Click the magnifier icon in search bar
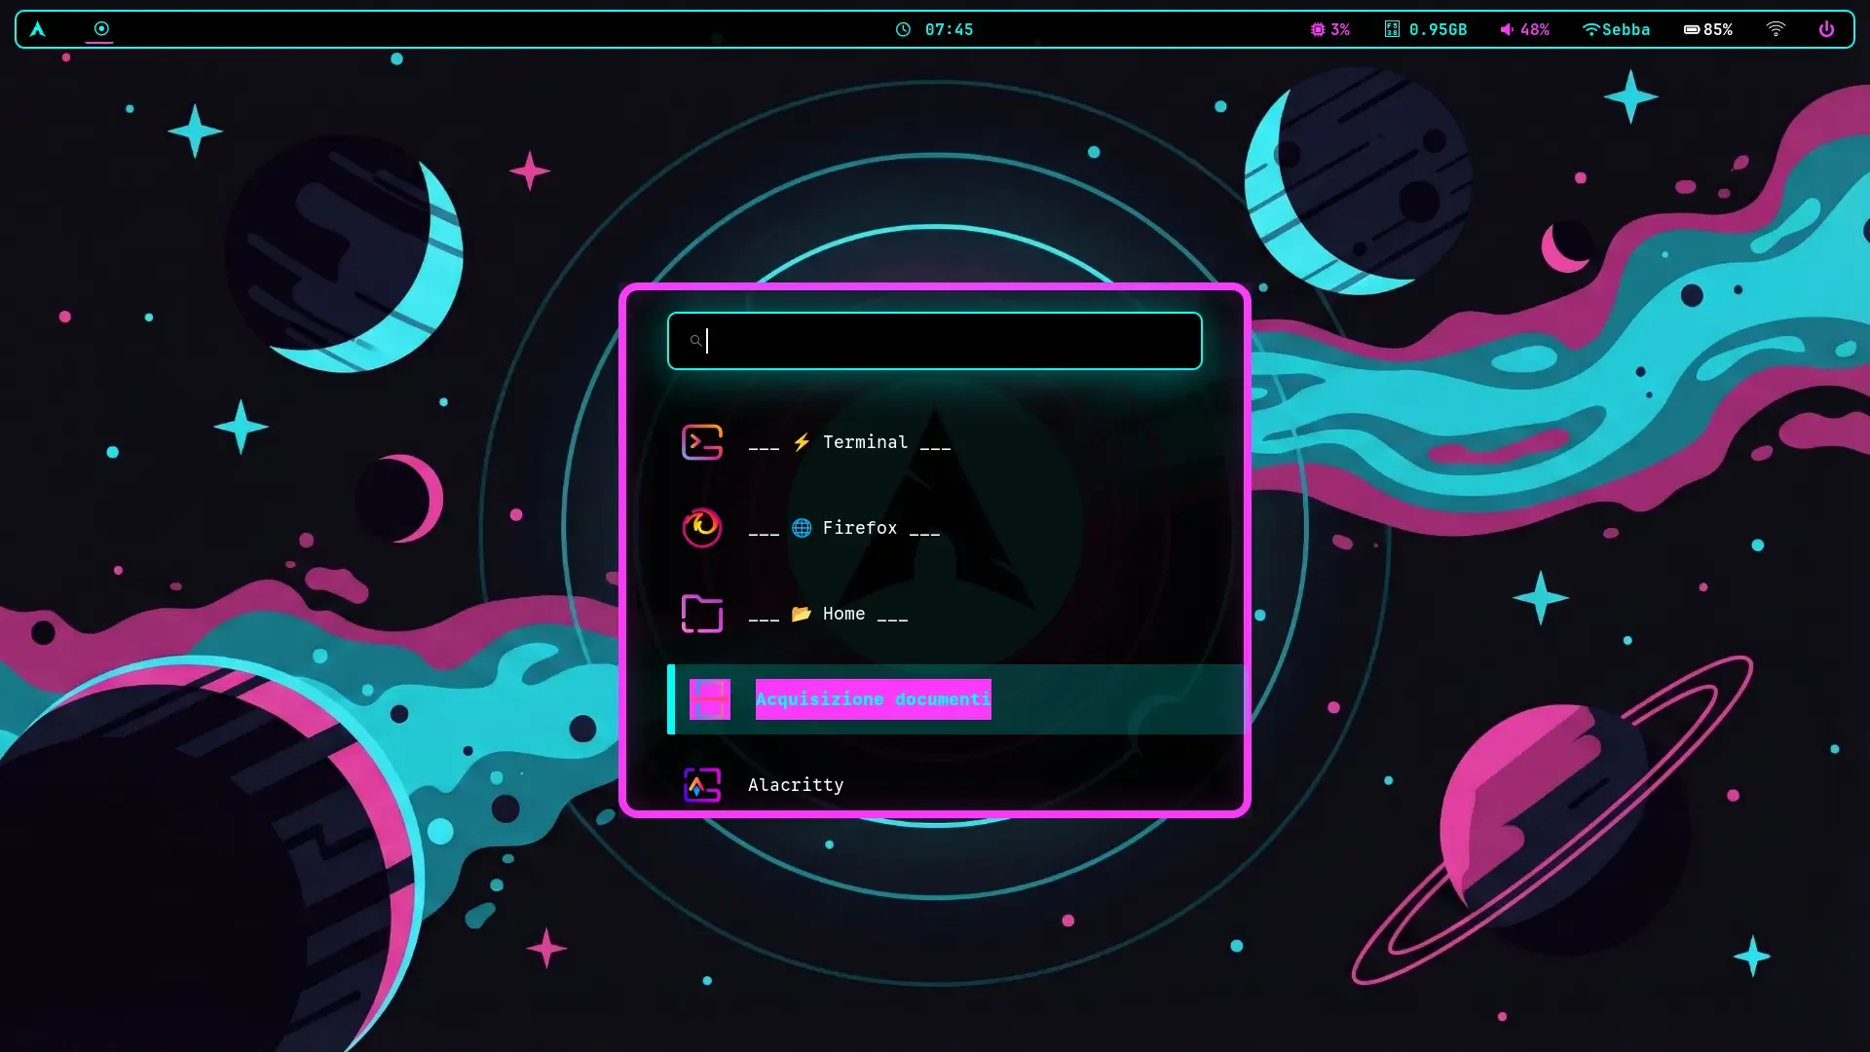The width and height of the screenshot is (1870, 1052). pyautogui.click(x=695, y=341)
